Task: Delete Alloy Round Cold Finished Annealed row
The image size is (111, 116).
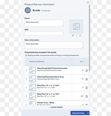Action: point(87,71)
